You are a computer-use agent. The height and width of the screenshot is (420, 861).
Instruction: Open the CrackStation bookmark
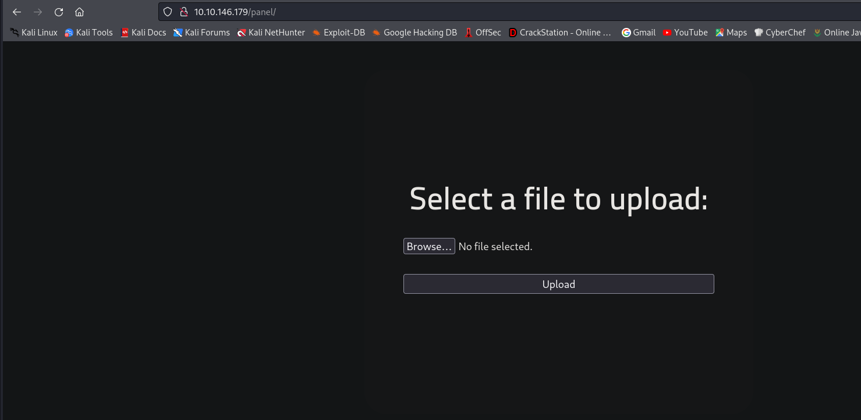(560, 33)
